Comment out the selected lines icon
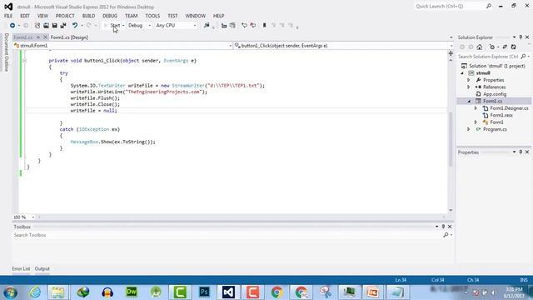 tap(244, 26)
